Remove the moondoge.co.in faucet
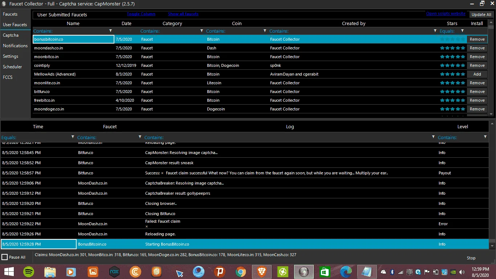Image resolution: width=496 pixels, height=279 pixels. pos(477,109)
